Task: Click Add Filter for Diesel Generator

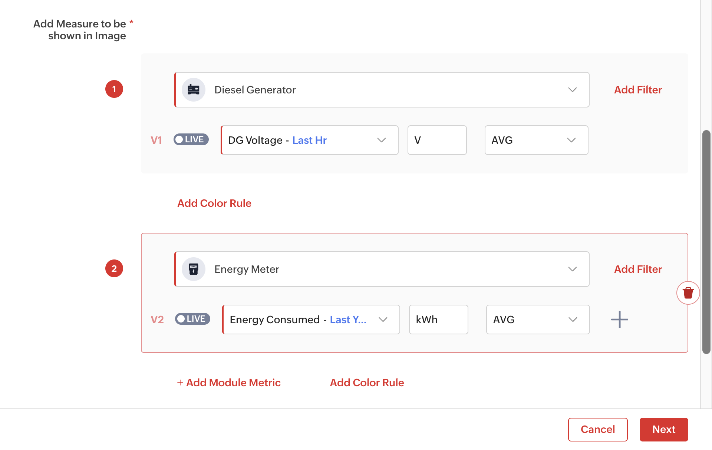Action: 638,90
